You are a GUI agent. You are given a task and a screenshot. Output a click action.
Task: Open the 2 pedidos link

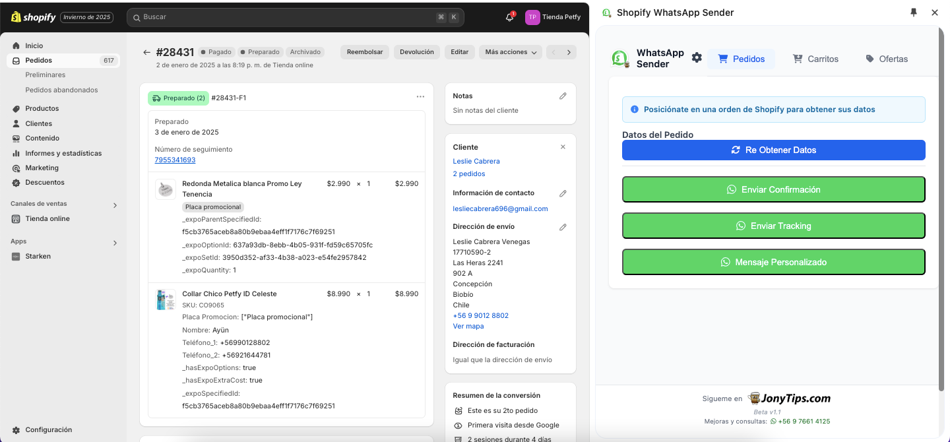[469, 174]
